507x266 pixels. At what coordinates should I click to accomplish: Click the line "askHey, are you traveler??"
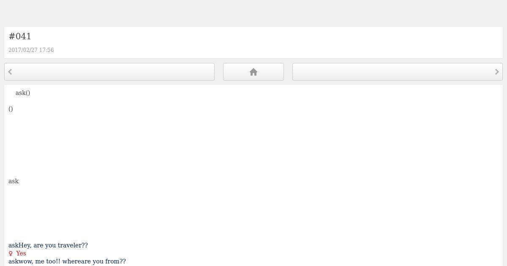click(48, 245)
